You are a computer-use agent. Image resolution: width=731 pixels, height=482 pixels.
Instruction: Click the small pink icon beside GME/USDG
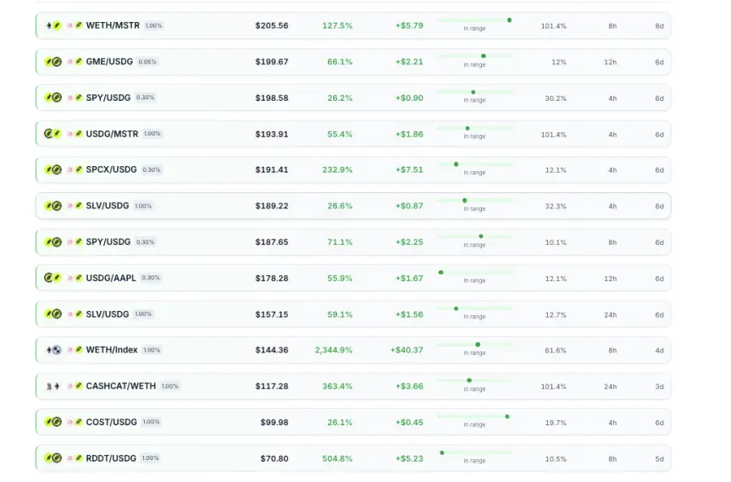point(70,62)
